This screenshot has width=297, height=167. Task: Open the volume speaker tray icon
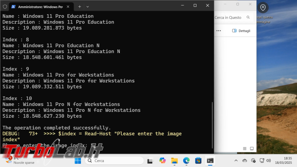click(268, 161)
